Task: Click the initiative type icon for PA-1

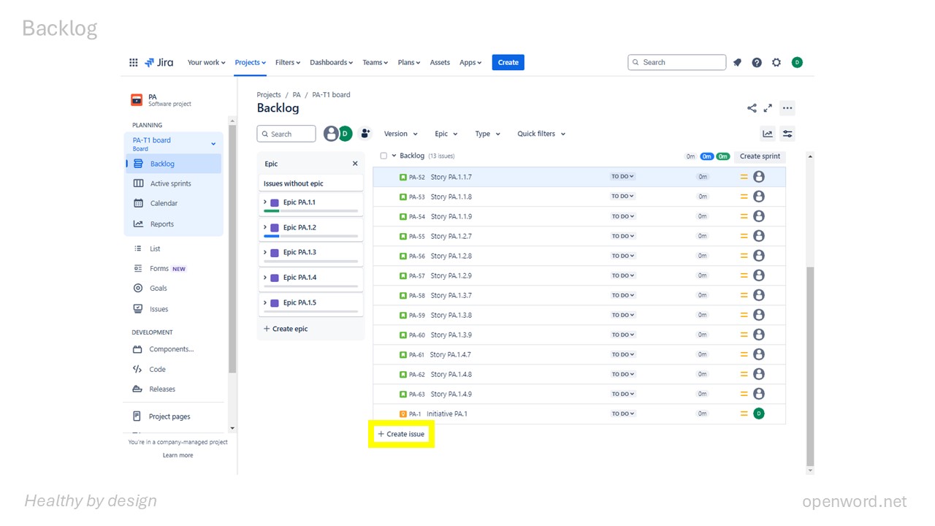Action: pyautogui.click(x=402, y=414)
